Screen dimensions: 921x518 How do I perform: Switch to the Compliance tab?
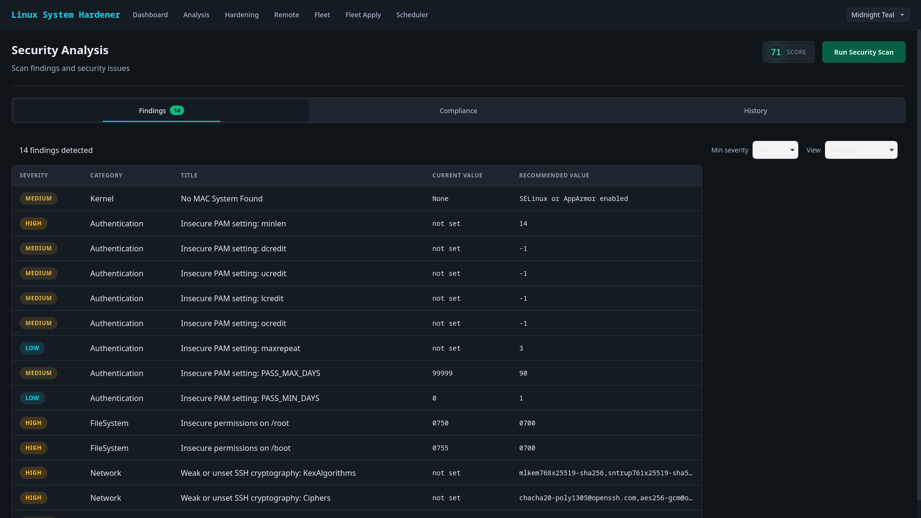pyautogui.click(x=458, y=111)
